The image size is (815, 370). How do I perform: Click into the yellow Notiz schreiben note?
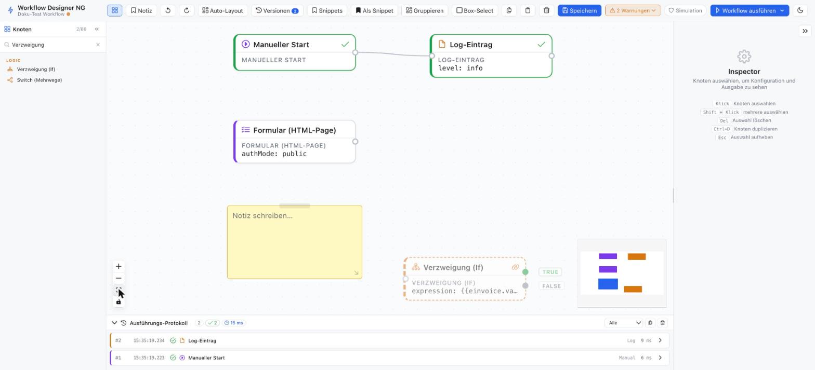[x=295, y=242]
